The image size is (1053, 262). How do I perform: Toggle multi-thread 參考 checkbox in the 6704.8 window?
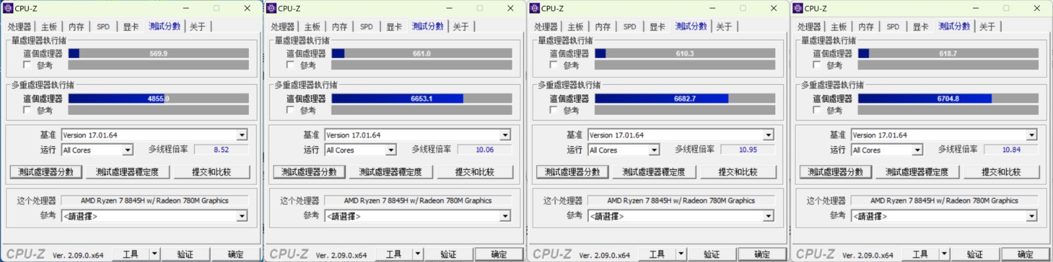click(817, 110)
